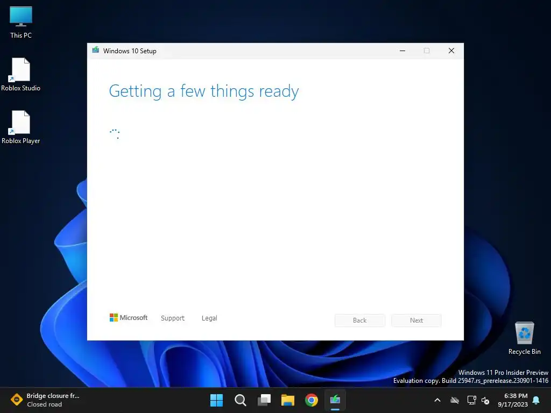The image size is (551, 413).
Task: Select the Roblox Studio desktop shortcut
Action: point(21,75)
